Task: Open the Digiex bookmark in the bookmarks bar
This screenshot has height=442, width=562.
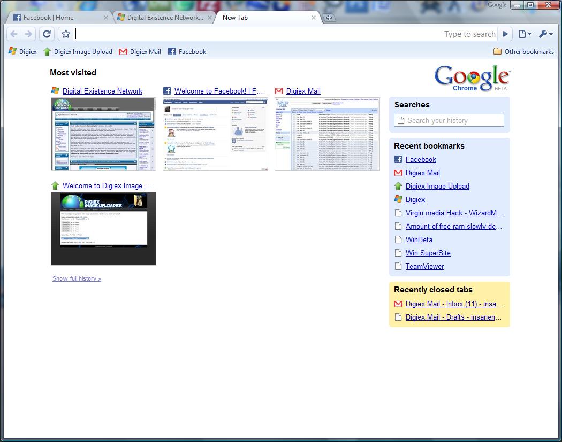Action: pos(22,51)
